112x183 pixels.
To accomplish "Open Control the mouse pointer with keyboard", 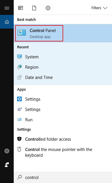I will pos(63,152).
